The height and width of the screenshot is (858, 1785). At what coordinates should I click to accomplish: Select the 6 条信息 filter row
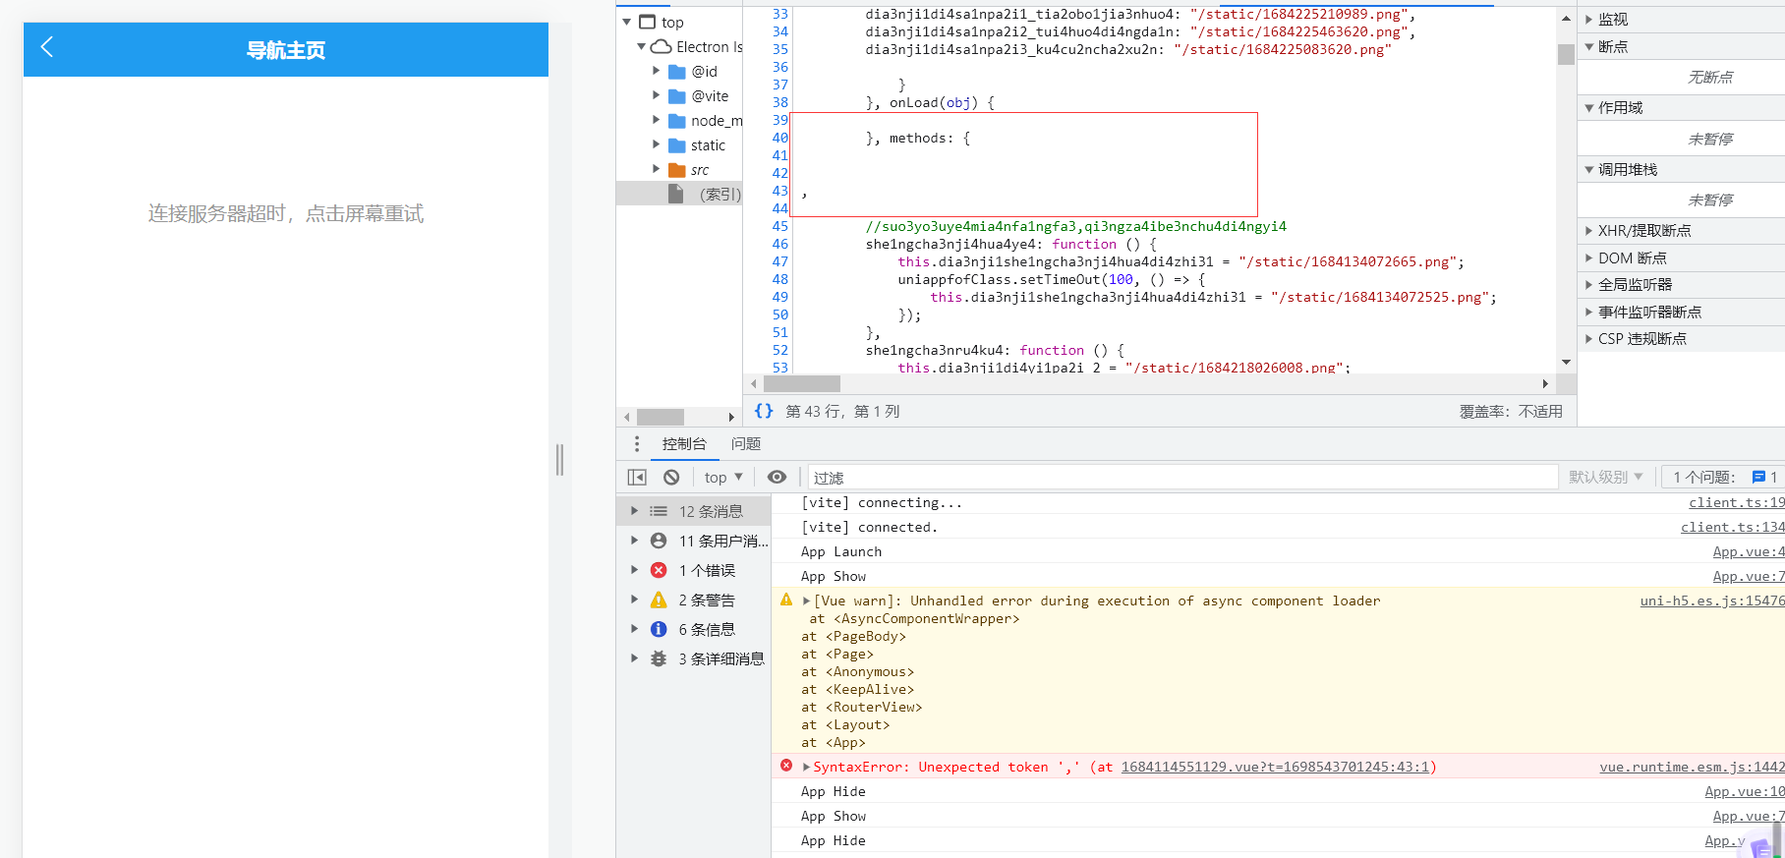(694, 629)
